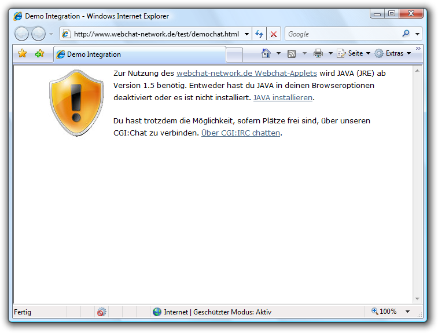This screenshot has height=333, width=438.
Task: Stop loading with the red X icon
Action: (x=274, y=34)
